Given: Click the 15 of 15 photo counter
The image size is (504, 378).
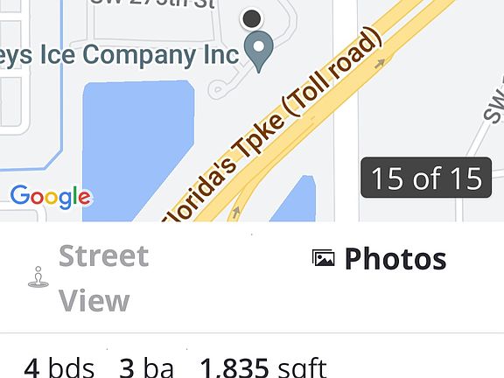Looking at the screenshot, I should (x=426, y=178).
